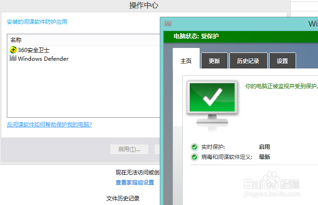Click the 操作中心 window title

144,5
